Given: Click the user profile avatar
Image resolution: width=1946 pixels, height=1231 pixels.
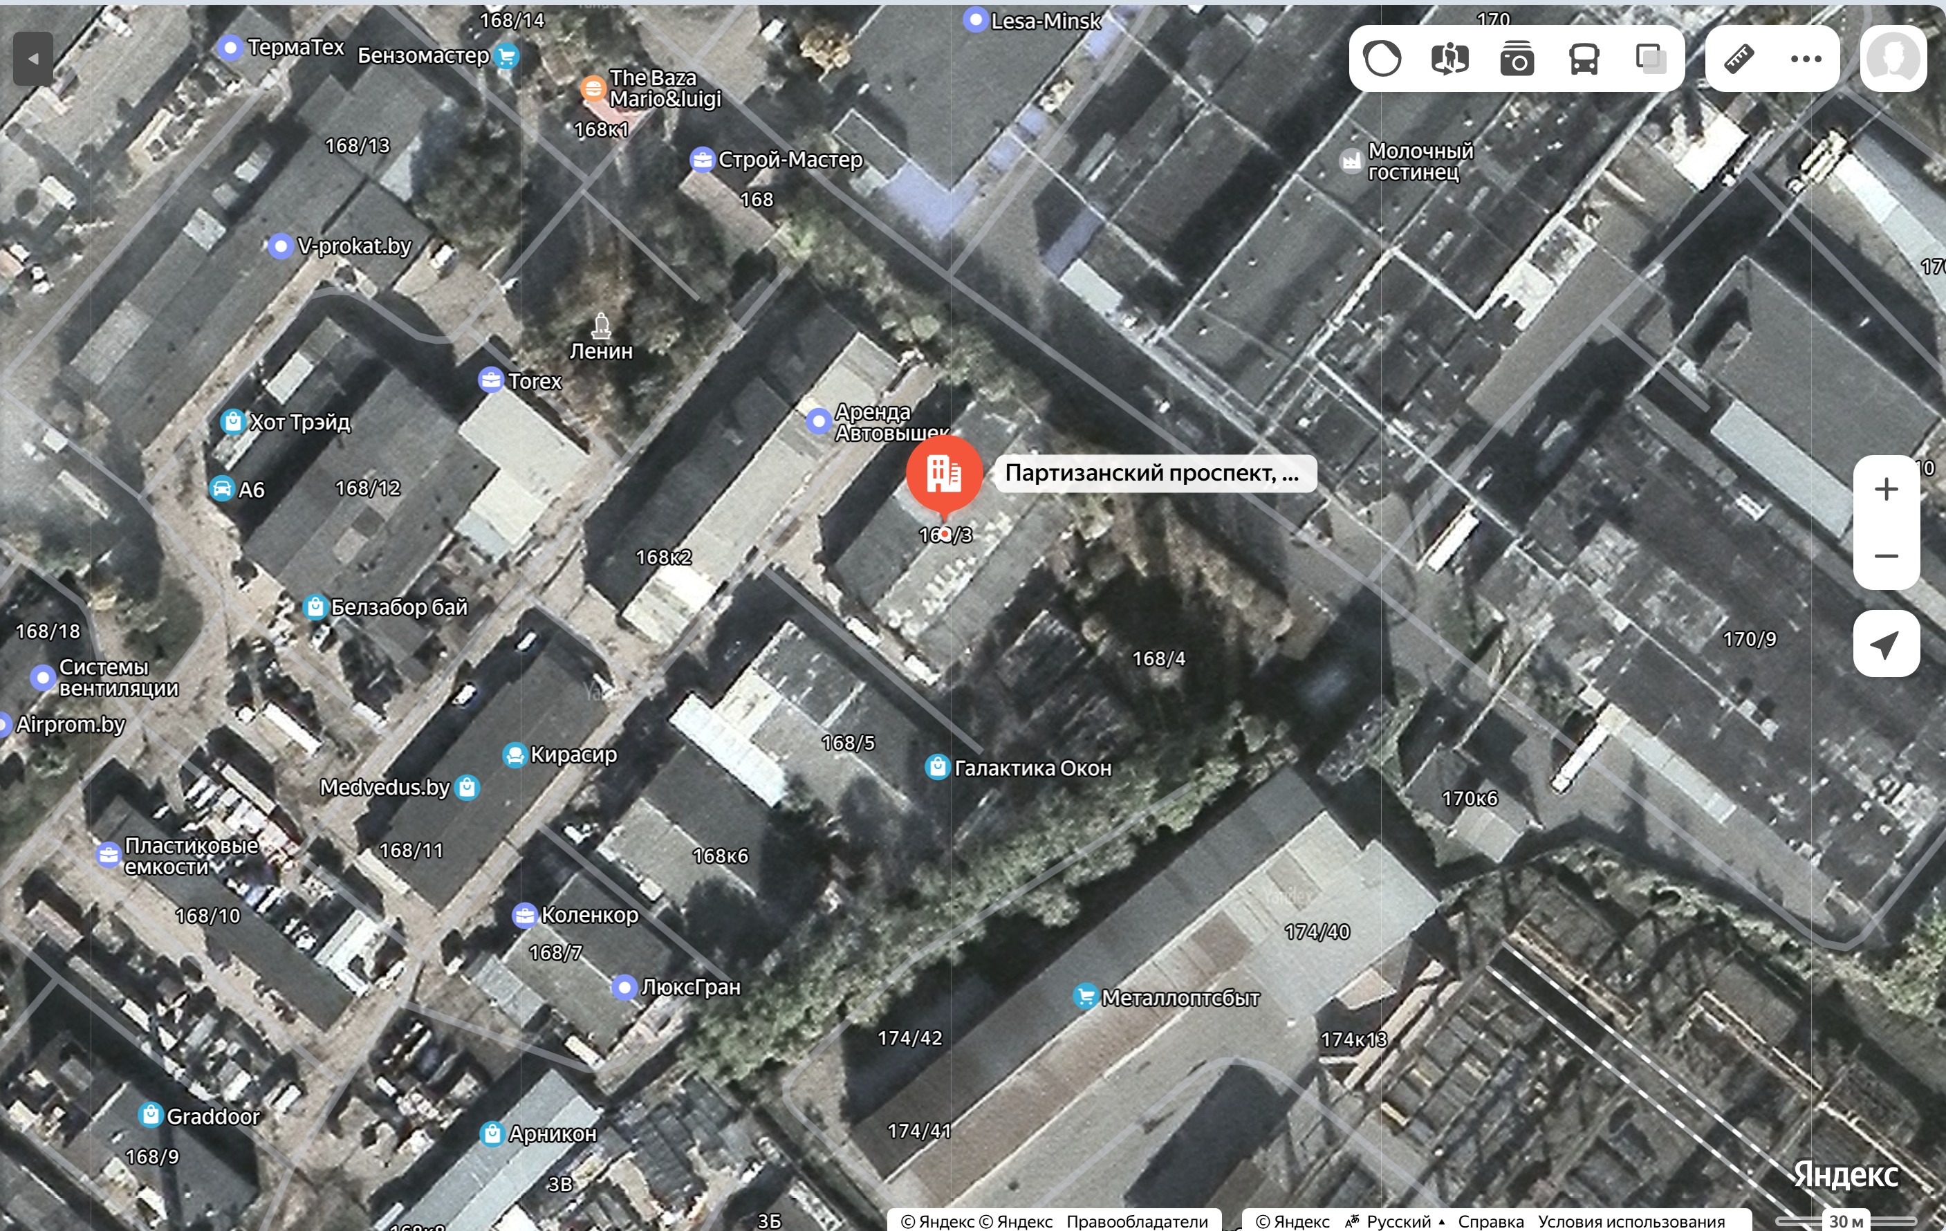Looking at the screenshot, I should click(x=1893, y=59).
